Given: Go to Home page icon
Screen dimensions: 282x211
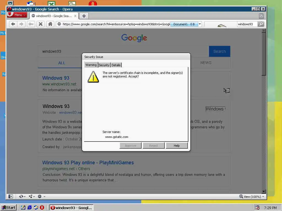Looking at the screenshot, I should point(50,24).
